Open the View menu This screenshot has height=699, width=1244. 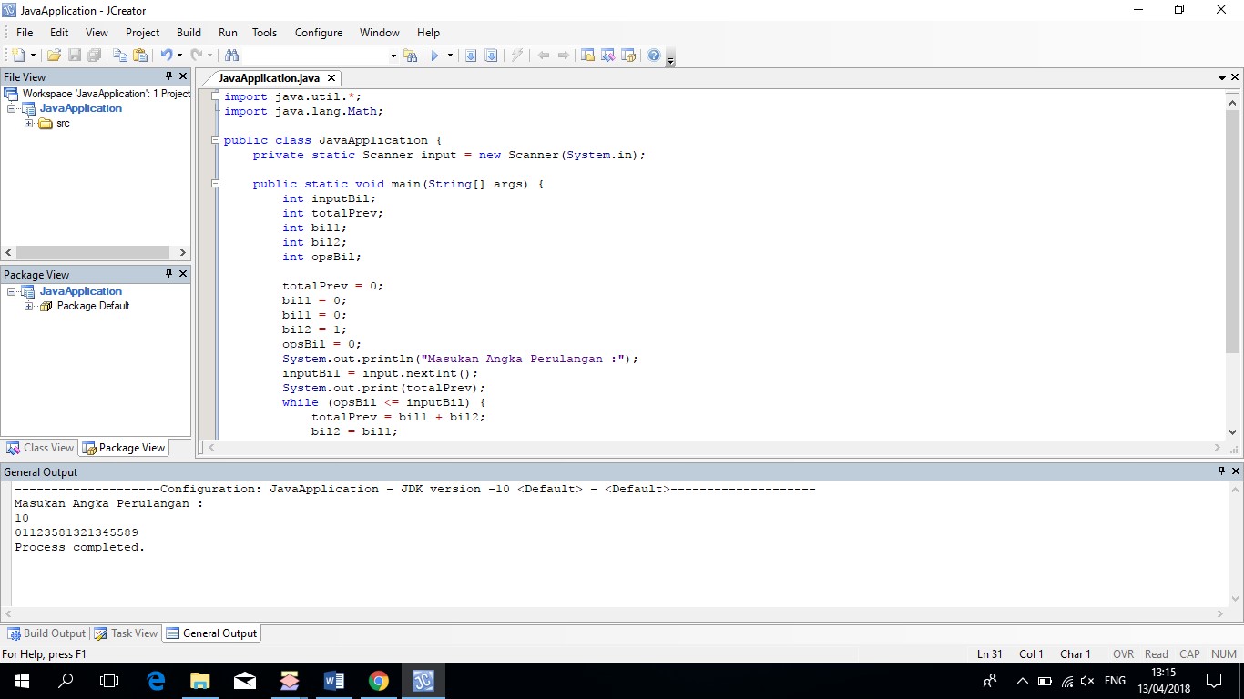tap(97, 32)
